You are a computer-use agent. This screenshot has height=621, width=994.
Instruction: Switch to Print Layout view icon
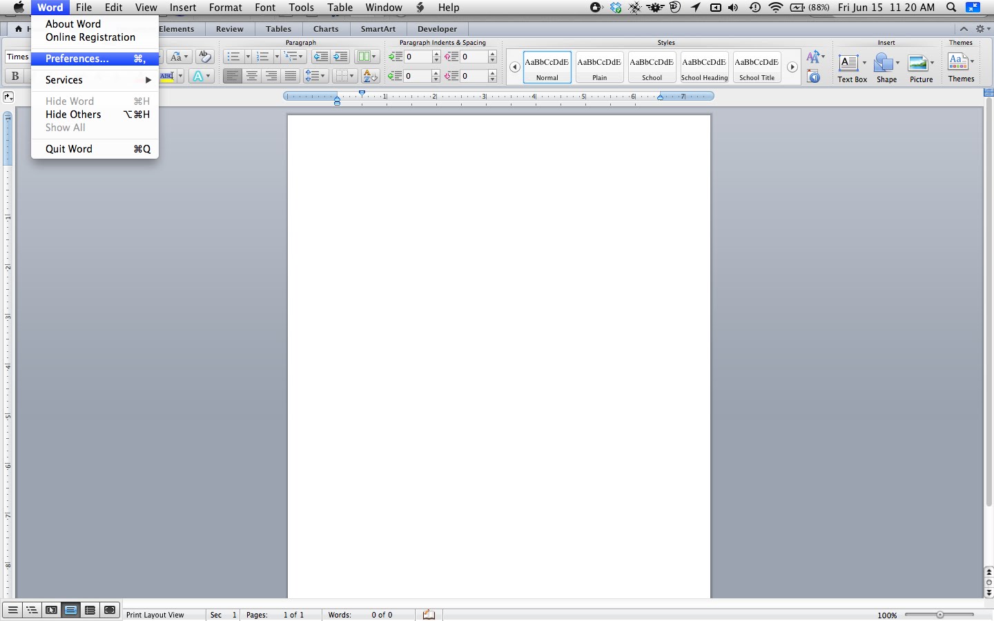pos(70,611)
